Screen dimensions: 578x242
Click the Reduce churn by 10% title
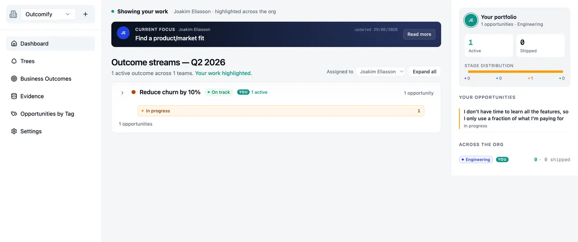(x=170, y=92)
